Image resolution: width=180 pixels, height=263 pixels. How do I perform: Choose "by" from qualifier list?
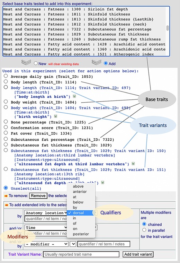pos(81,208)
